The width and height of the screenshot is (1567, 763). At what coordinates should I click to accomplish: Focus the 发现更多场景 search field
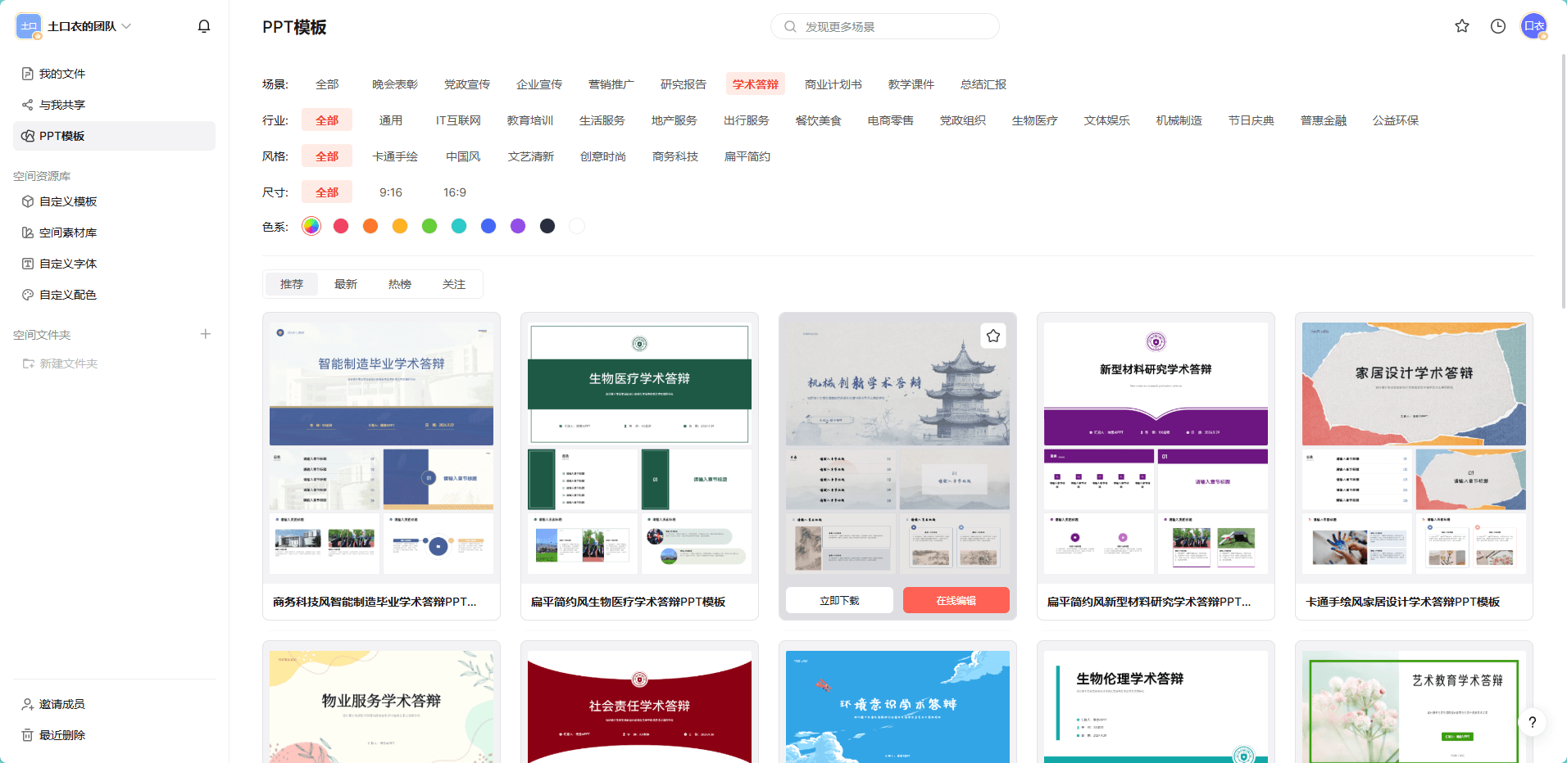click(885, 26)
